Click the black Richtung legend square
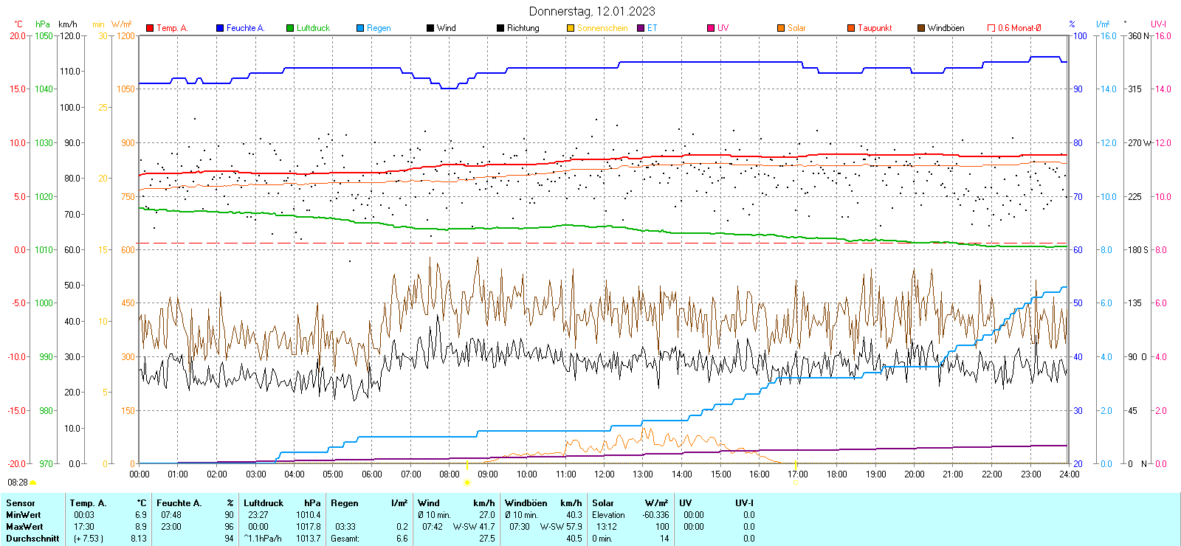This screenshot has height=546, width=1181. [x=500, y=28]
